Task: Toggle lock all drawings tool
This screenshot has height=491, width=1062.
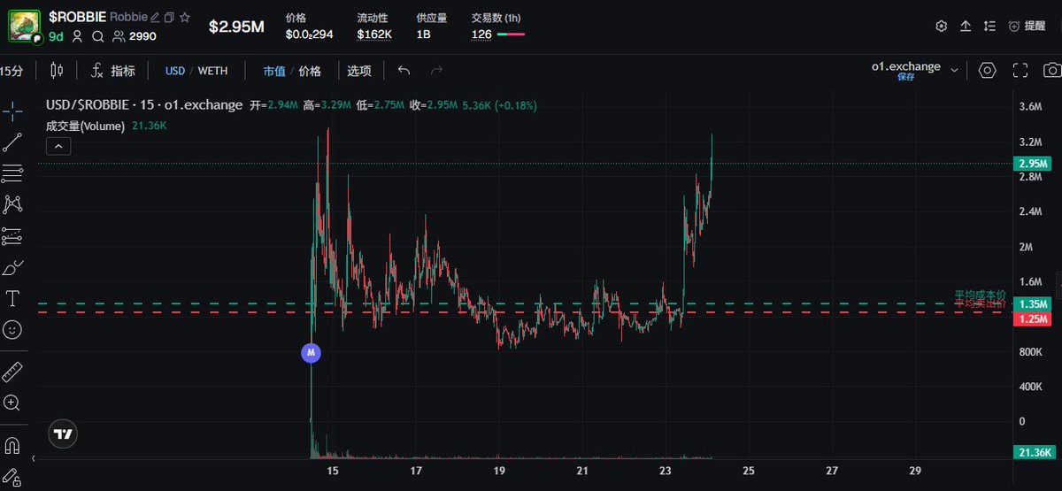Action: pos(12,476)
